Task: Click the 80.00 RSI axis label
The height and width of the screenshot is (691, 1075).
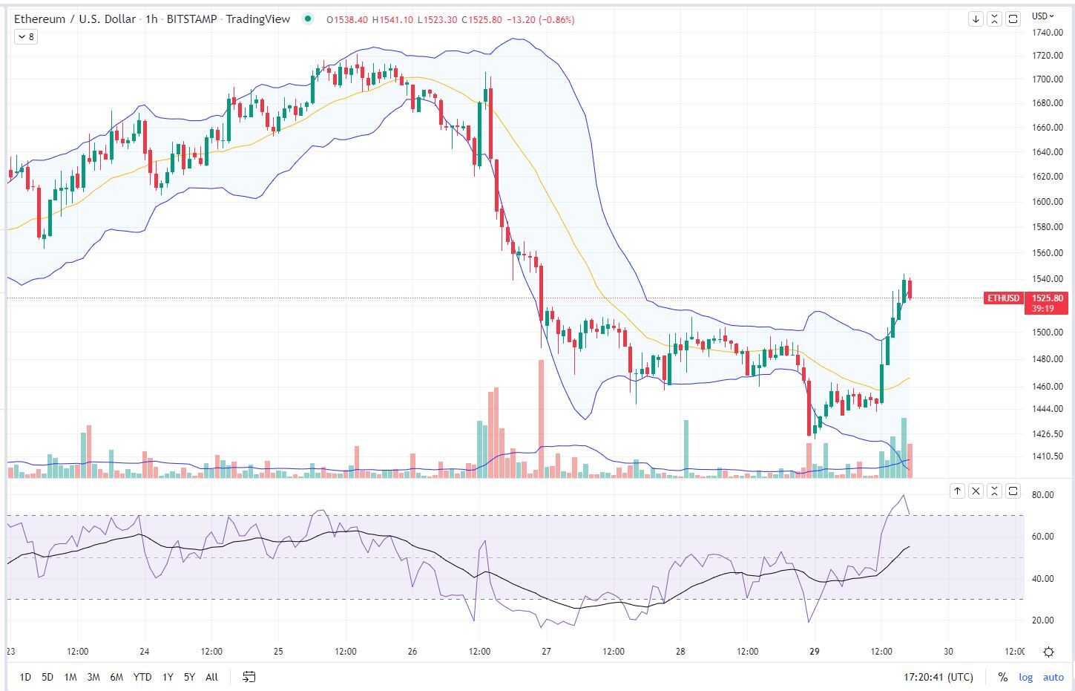Action: tap(1042, 495)
